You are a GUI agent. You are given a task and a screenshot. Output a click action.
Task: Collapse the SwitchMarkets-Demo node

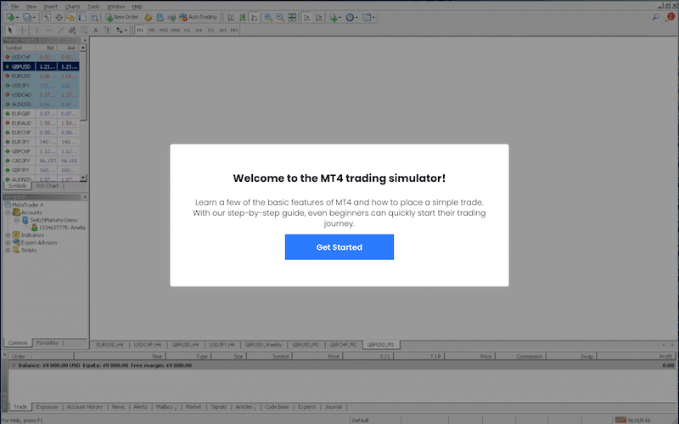pyautogui.click(x=16, y=220)
